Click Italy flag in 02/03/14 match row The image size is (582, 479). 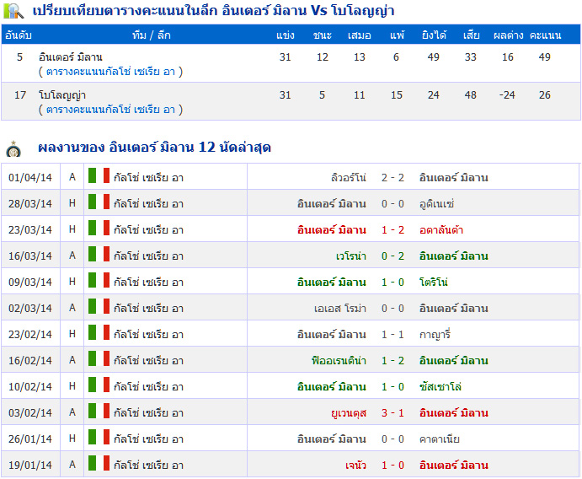tap(99, 307)
